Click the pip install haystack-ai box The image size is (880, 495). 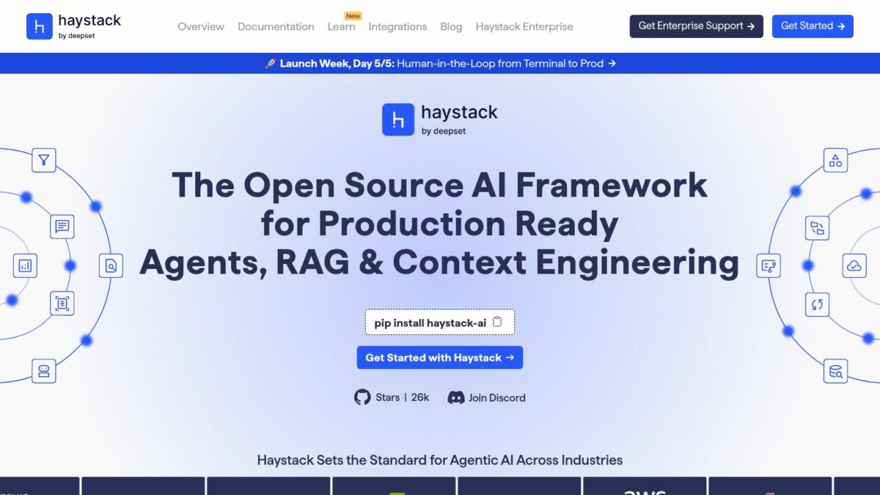(x=440, y=322)
